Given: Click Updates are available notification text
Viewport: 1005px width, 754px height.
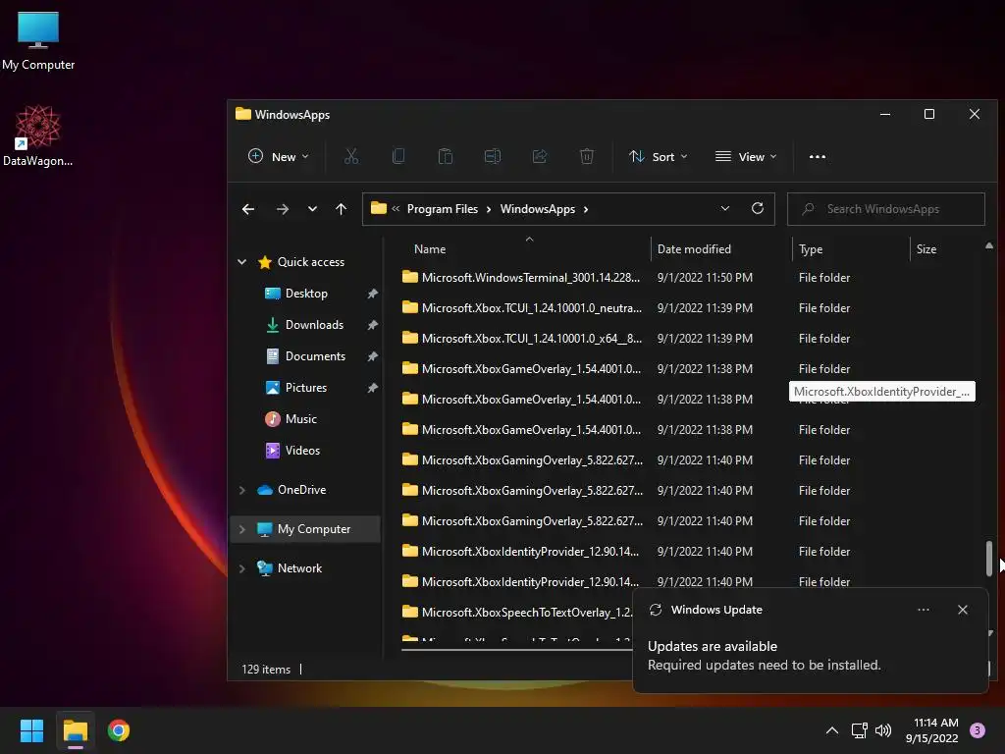Looking at the screenshot, I should tap(713, 646).
